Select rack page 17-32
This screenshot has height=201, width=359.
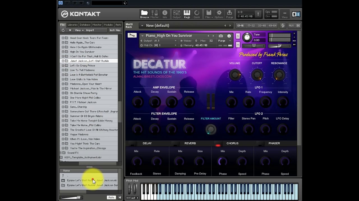coord(251,25)
